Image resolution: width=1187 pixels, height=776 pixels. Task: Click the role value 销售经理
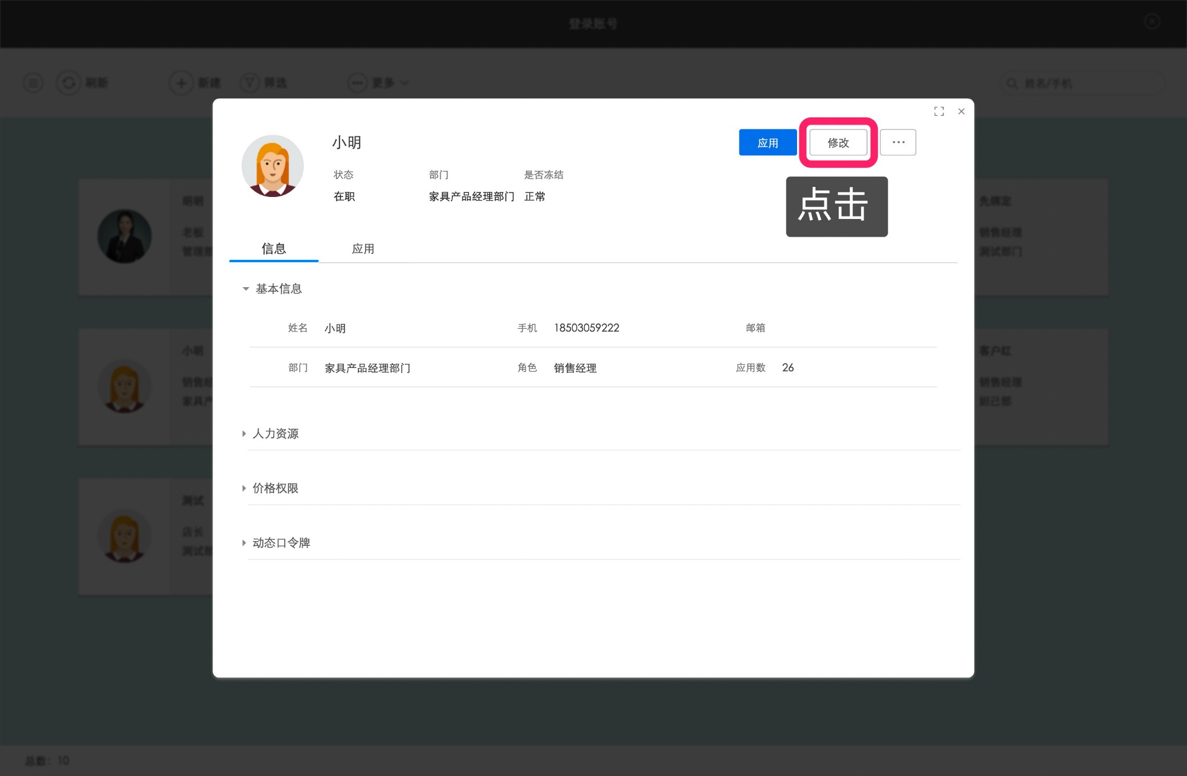(575, 368)
